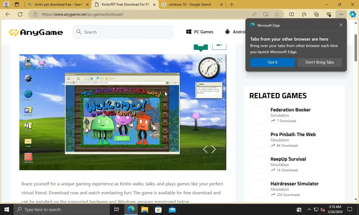Open Collections toolbar icon
359x215 pixels.
coord(316,14)
